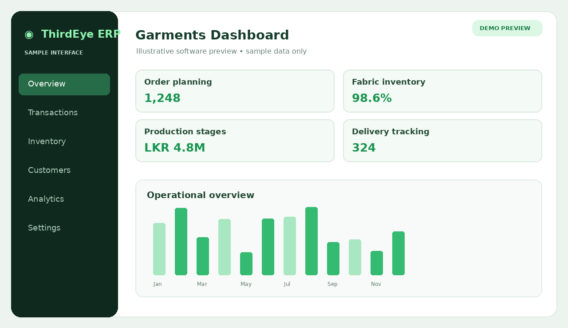Click the 1,248 value

click(162, 98)
